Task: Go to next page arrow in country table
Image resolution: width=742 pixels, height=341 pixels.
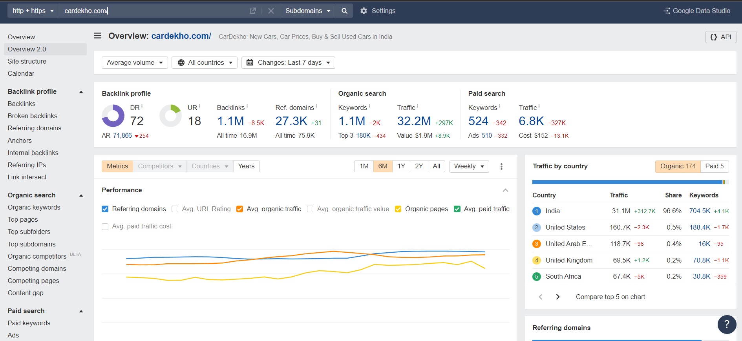Action: (x=558, y=297)
